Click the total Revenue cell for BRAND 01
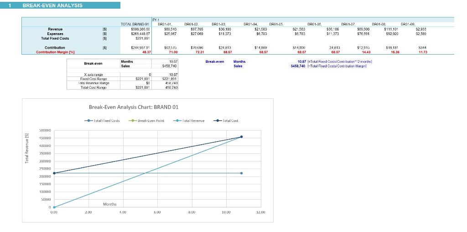The image size is (467, 232). click(x=140, y=30)
